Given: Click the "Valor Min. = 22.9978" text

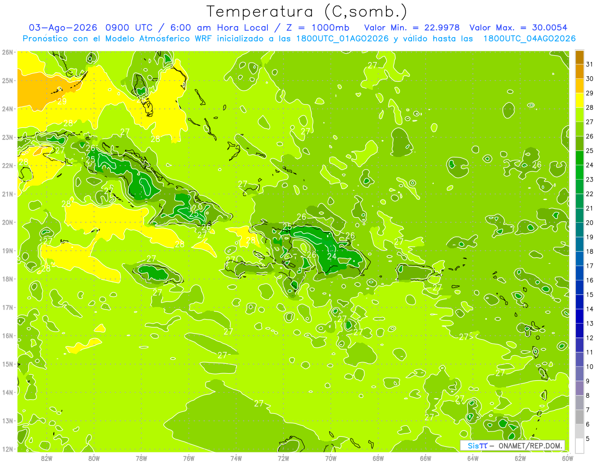Looking at the screenshot, I should click(412, 28).
